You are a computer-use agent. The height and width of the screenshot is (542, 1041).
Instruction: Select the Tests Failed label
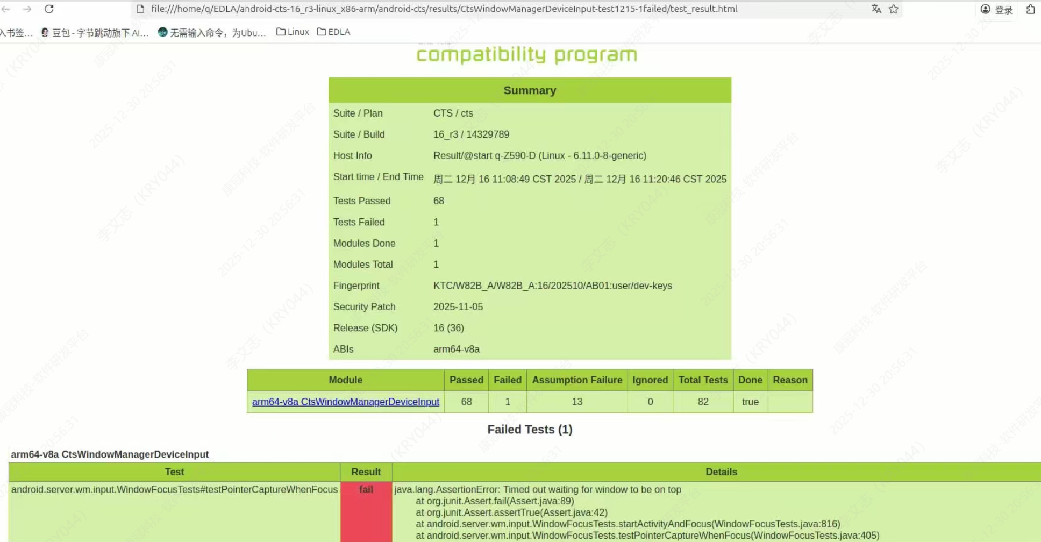(359, 222)
